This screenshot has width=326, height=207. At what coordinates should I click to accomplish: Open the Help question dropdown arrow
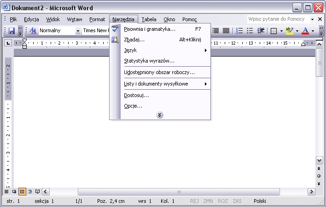point(312,19)
